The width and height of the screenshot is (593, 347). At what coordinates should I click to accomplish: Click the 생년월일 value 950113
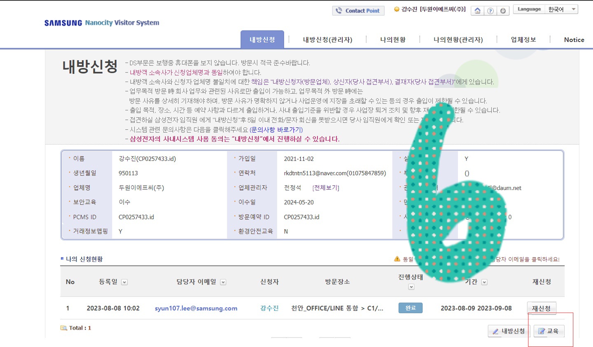(x=128, y=173)
